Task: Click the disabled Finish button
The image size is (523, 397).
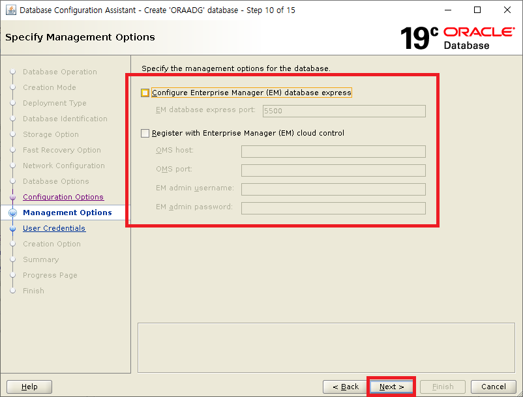Action: [x=443, y=387]
